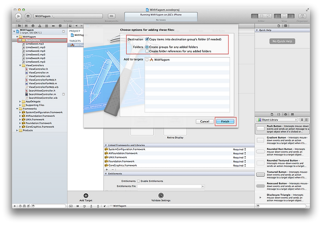The image size is (322, 225).
Task: Select the Assistant editor button
Action: tap(262, 16)
